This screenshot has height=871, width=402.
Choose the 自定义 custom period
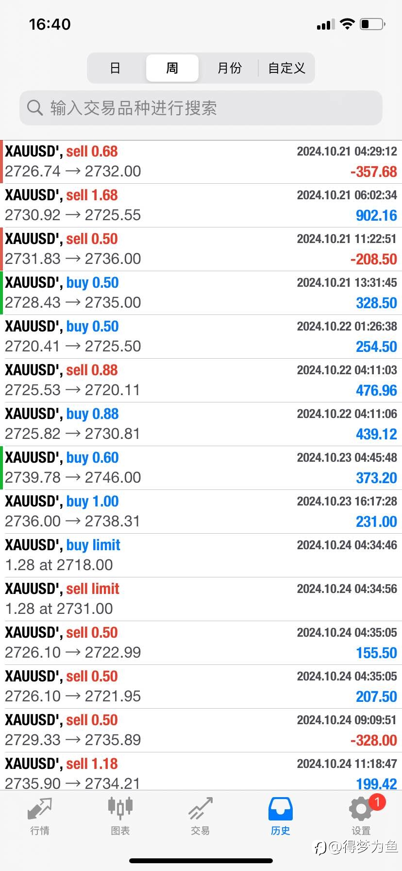click(x=286, y=68)
